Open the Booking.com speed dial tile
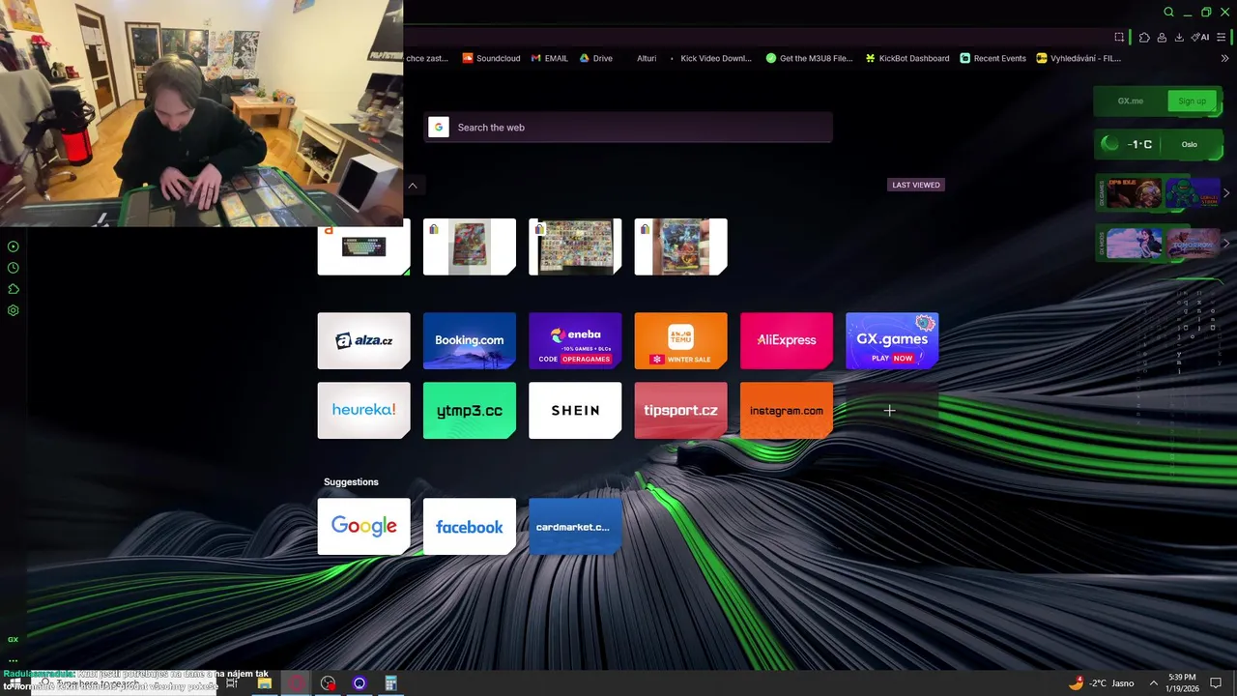This screenshot has height=696, width=1237. point(469,340)
